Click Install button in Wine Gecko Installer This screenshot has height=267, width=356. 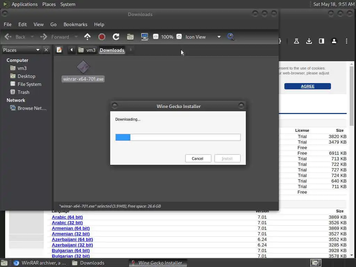227,159
